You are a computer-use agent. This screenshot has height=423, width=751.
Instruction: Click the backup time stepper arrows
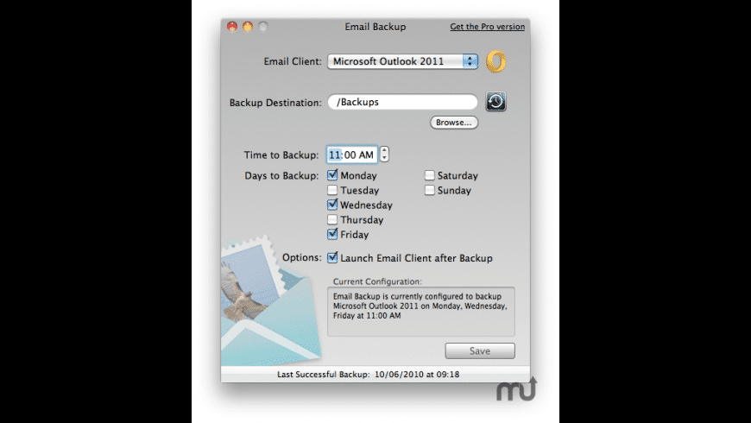click(384, 155)
